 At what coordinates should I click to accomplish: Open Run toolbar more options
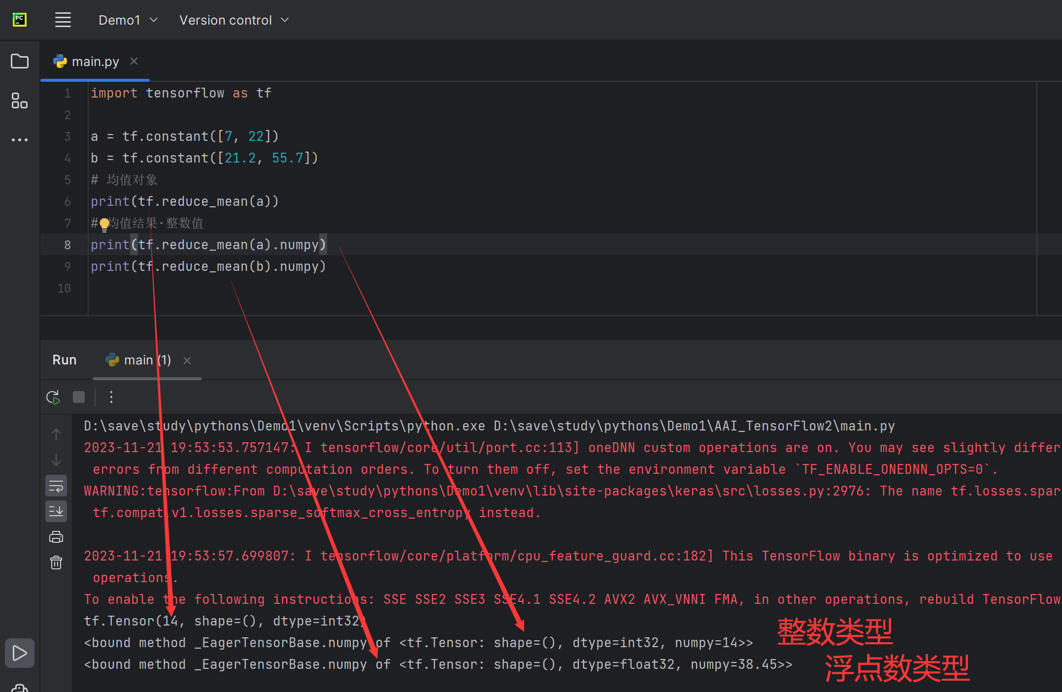(x=111, y=397)
